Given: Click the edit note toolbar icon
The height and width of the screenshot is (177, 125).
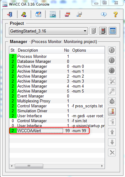Looking at the screenshot, I should tap(38, 14).
